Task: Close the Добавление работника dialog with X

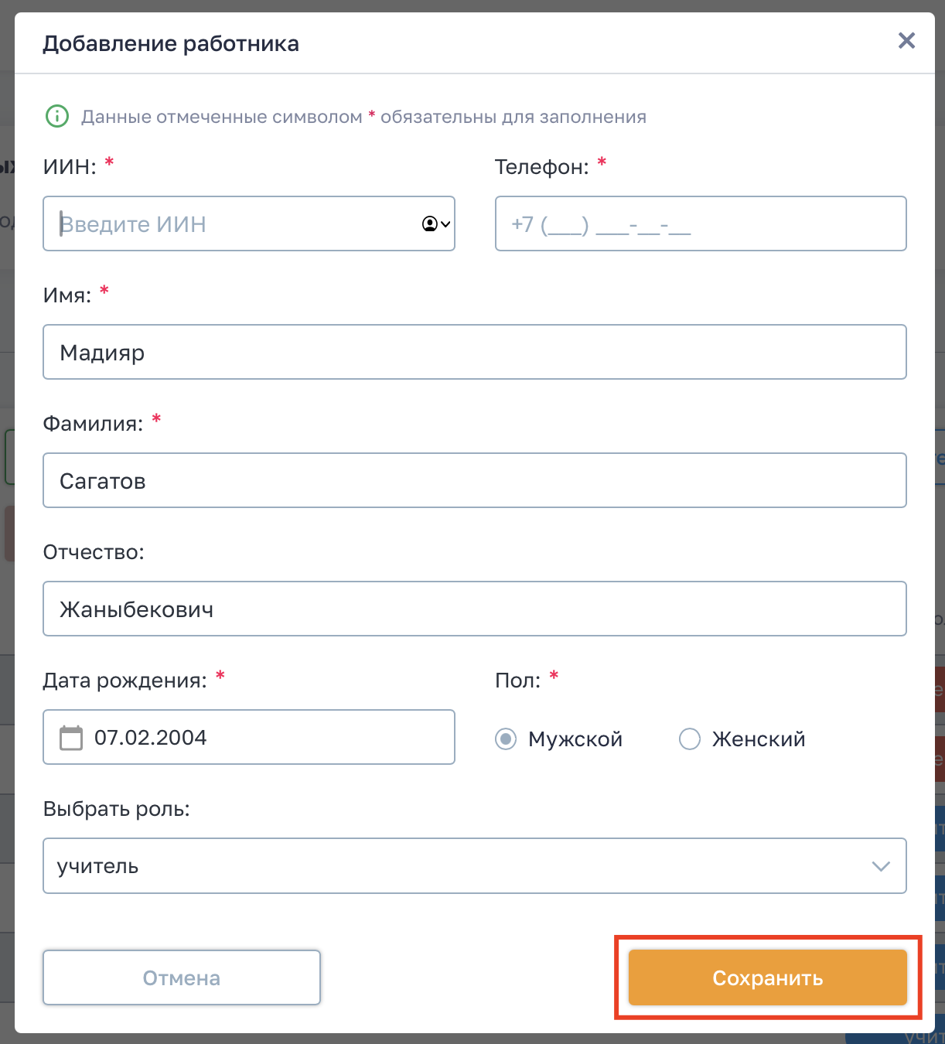Action: pyautogui.click(x=906, y=41)
